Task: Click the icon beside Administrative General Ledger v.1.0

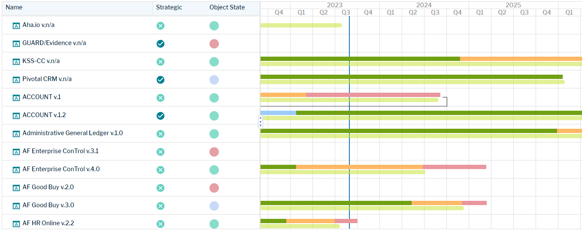Action: tap(16, 134)
